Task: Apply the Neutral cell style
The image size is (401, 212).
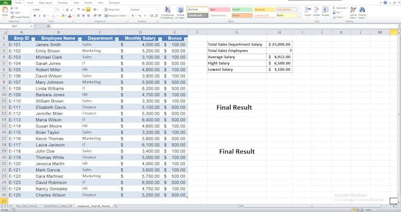Action: [264, 9]
